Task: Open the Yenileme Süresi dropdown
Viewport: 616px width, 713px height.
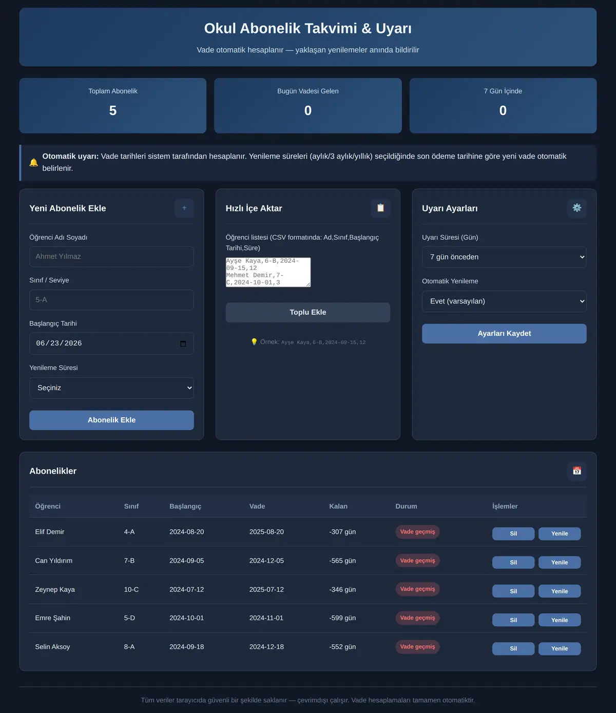Action: pyautogui.click(x=111, y=388)
